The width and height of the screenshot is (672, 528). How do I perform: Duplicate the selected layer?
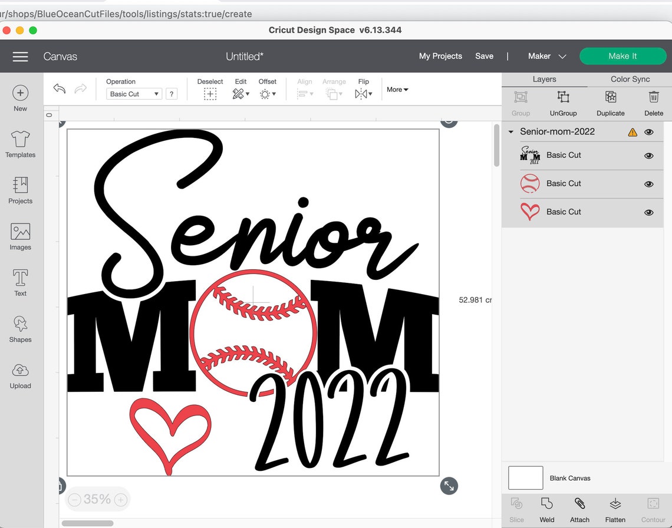611,101
